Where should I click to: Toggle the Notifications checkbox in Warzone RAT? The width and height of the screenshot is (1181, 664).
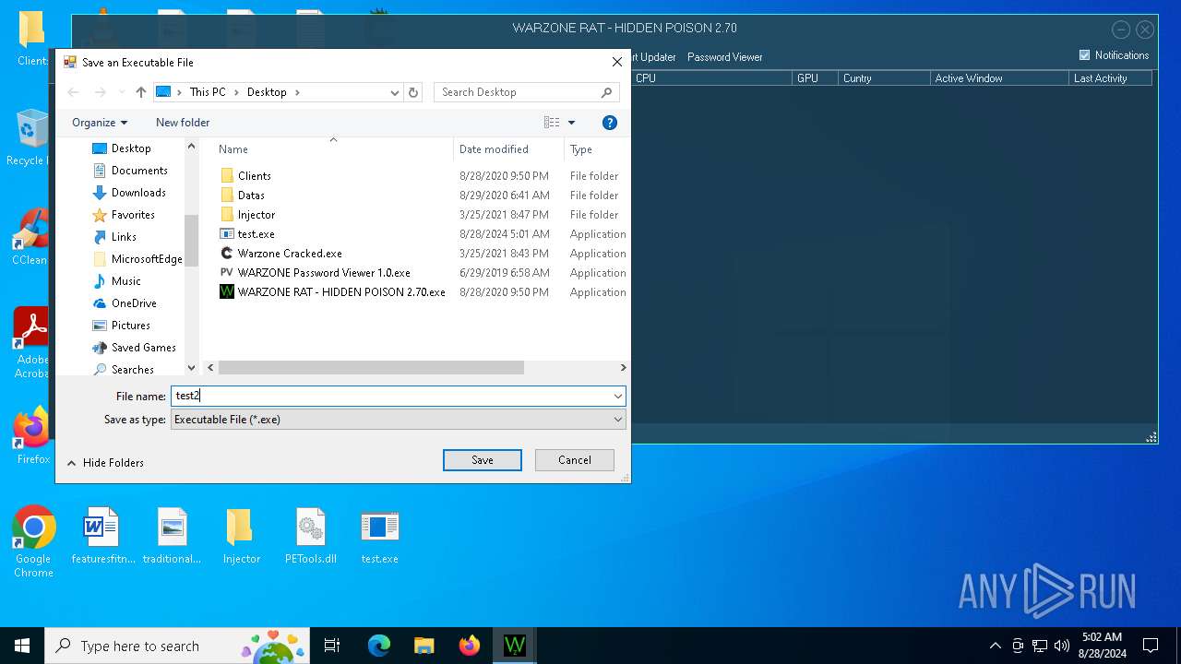pyautogui.click(x=1084, y=55)
